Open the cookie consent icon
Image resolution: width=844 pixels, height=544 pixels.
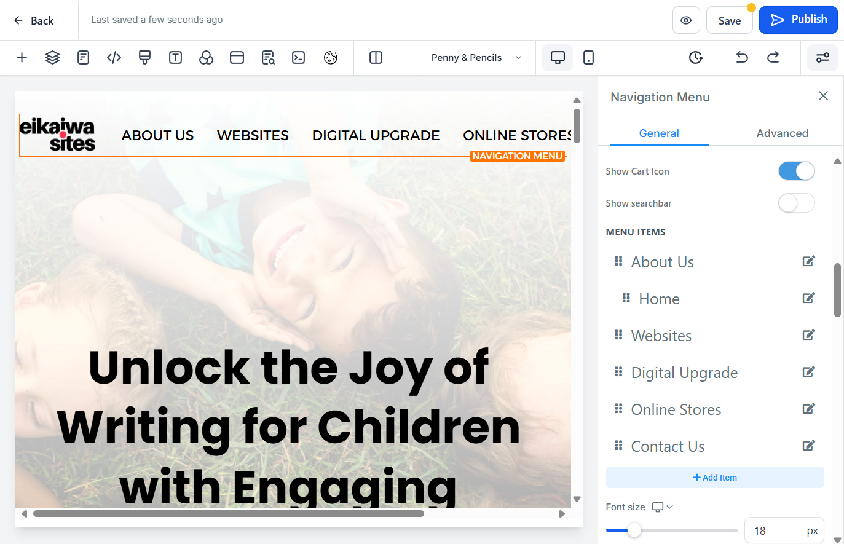click(x=331, y=58)
